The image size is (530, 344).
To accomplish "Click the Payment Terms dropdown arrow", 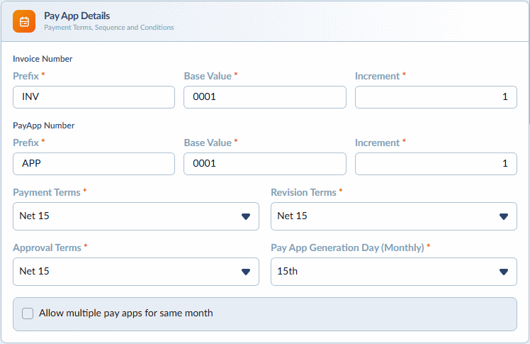I will point(246,216).
